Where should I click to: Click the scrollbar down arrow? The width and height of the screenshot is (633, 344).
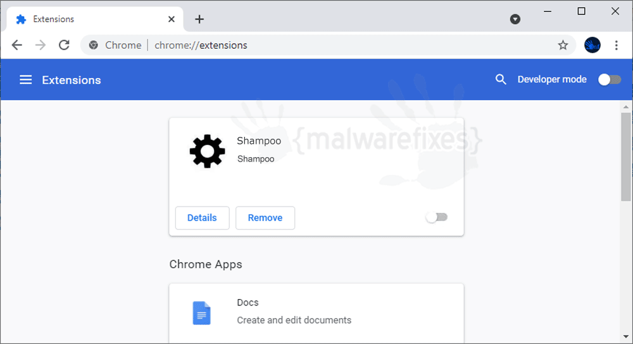click(x=626, y=336)
